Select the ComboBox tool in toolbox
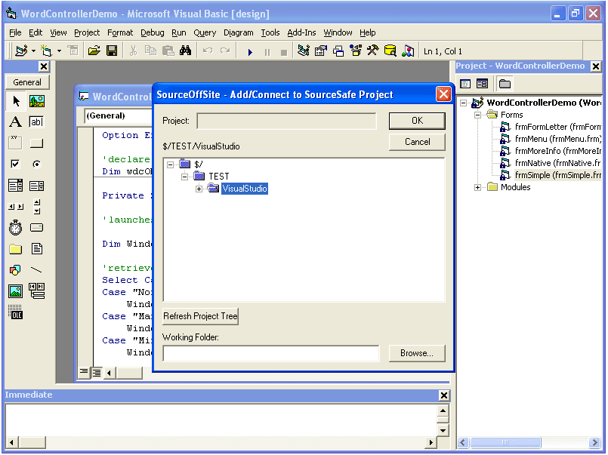Image resolution: width=608 pixels, height=455 pixels. coord(16,186)
